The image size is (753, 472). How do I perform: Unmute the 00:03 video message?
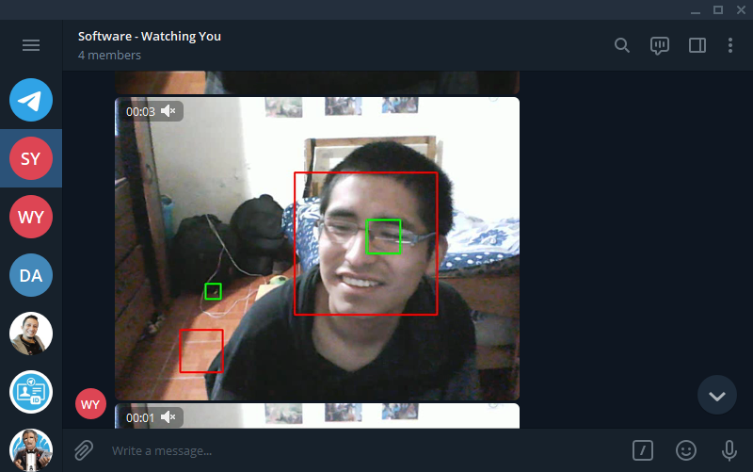[168, 111]
